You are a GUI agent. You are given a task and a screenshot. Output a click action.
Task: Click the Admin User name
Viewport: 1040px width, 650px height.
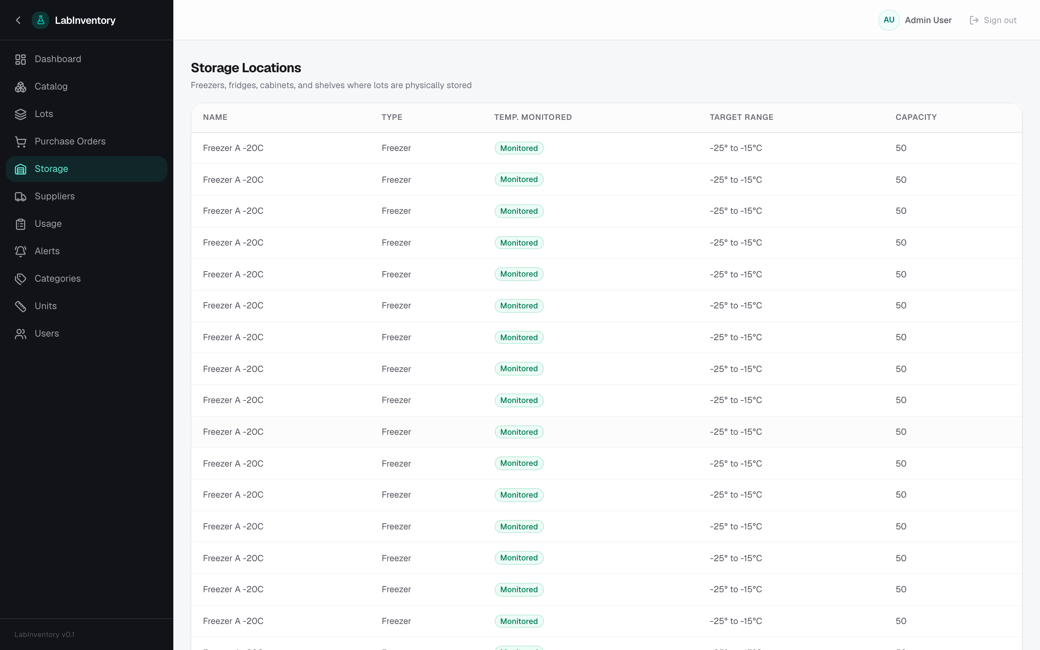(x=928, y=20)
